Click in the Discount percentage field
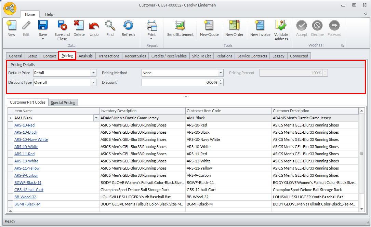The image size is (371, 227). coord(180,82)
